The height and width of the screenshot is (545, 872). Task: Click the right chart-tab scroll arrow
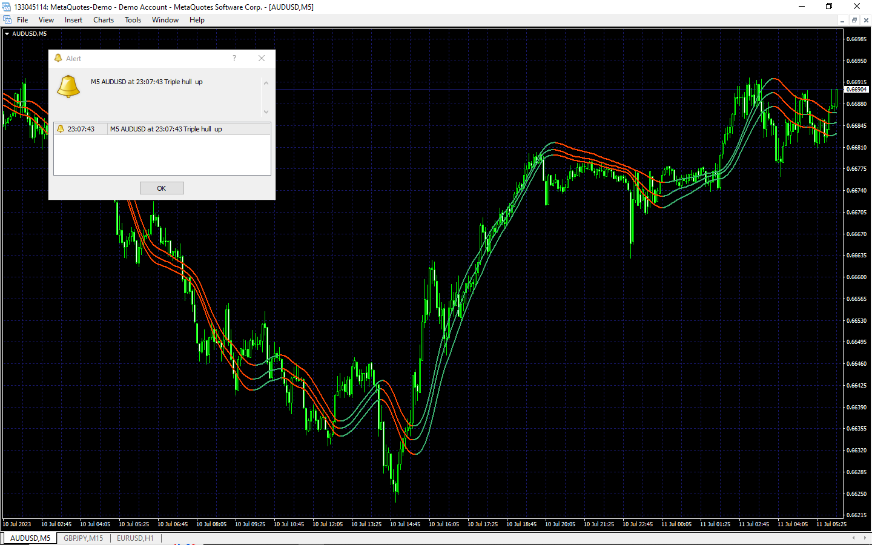[x=864, y=538]
